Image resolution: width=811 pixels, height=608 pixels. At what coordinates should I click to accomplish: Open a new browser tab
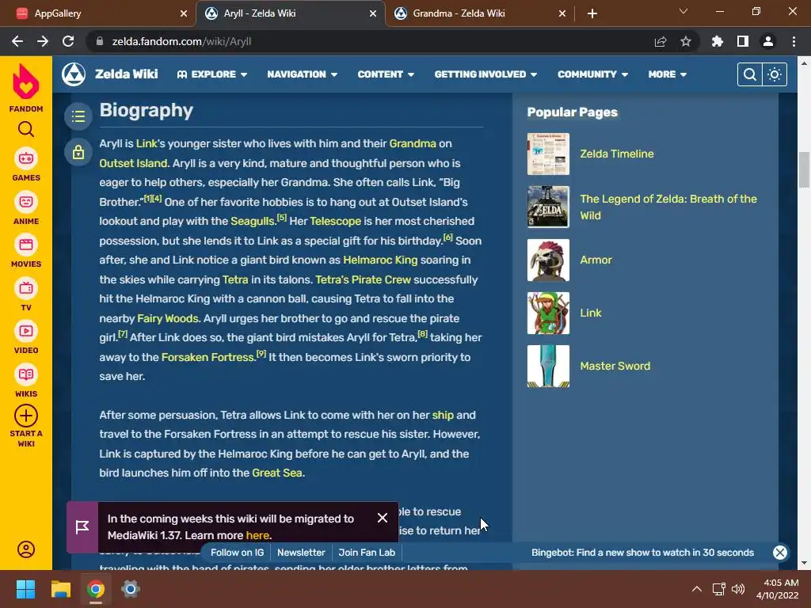tap(592, 13)
